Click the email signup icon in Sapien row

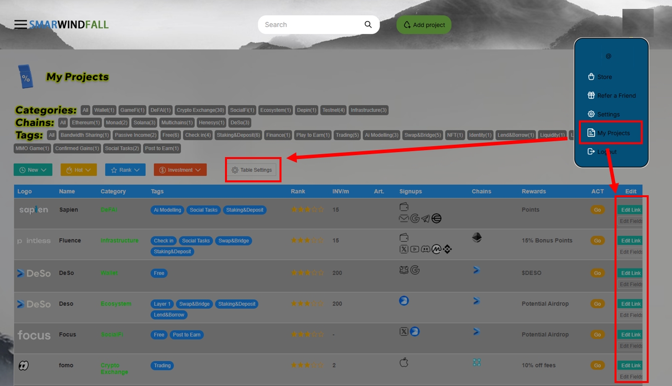click(x=403, y=219)
